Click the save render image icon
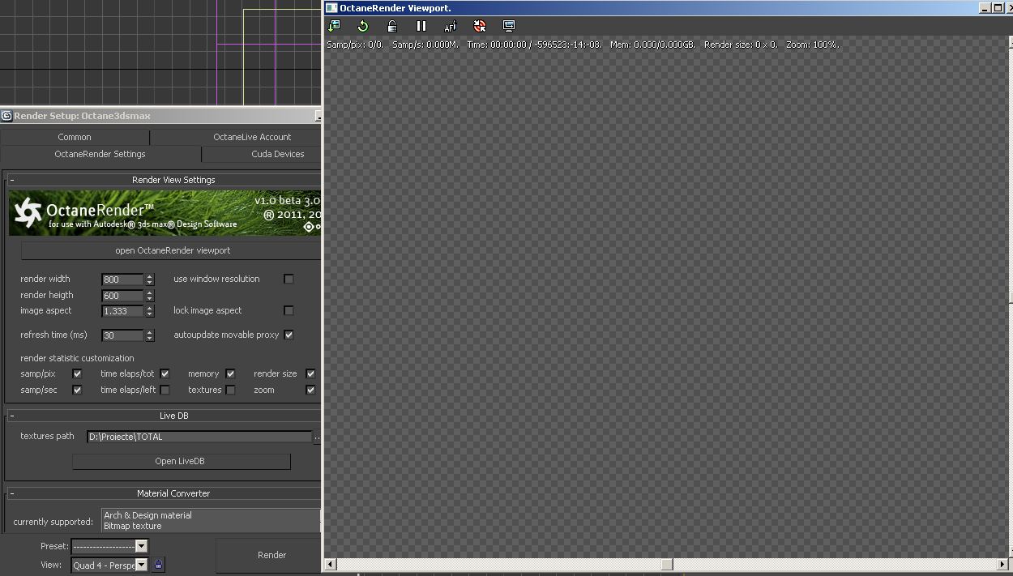The width and height of the screenshot is (1013, 576). (334, 26)
